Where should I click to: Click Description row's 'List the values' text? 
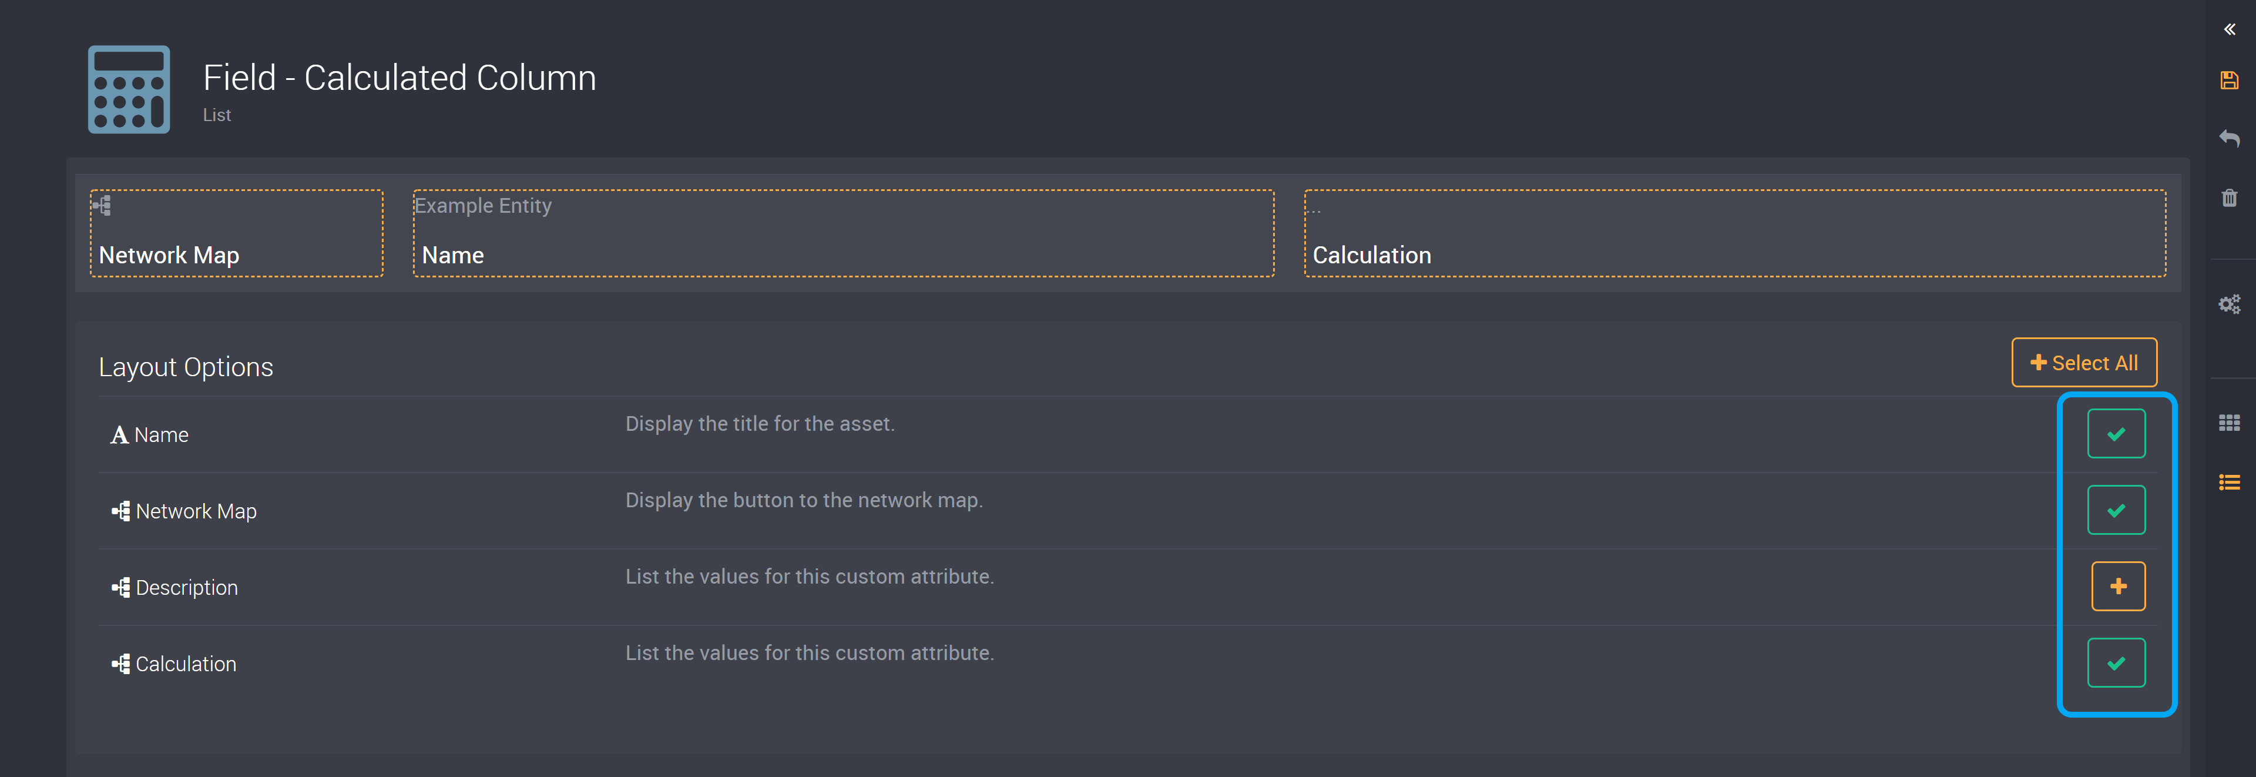coord(809,577)
